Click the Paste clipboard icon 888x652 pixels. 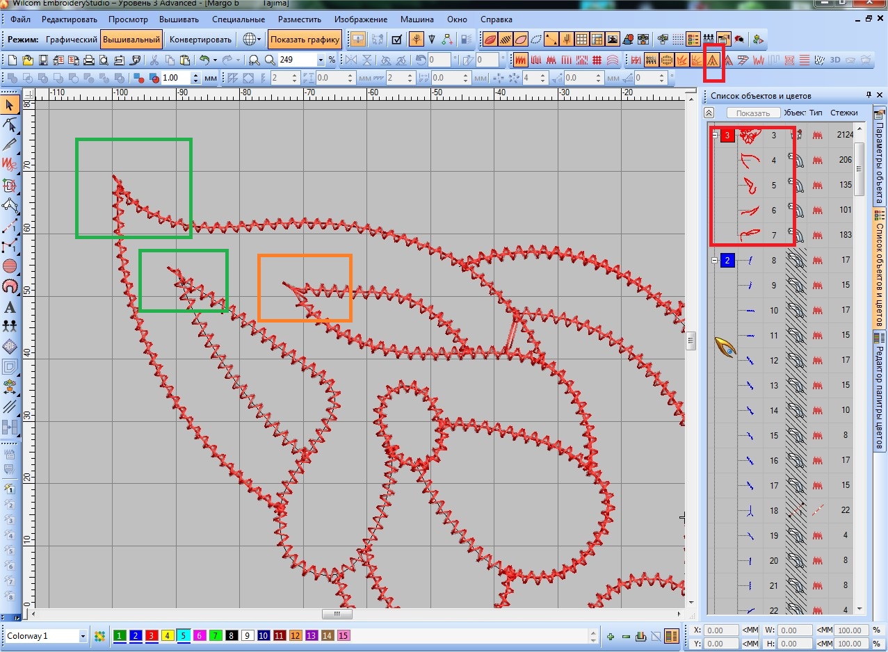pyautogui.click(x=184, y=60)
